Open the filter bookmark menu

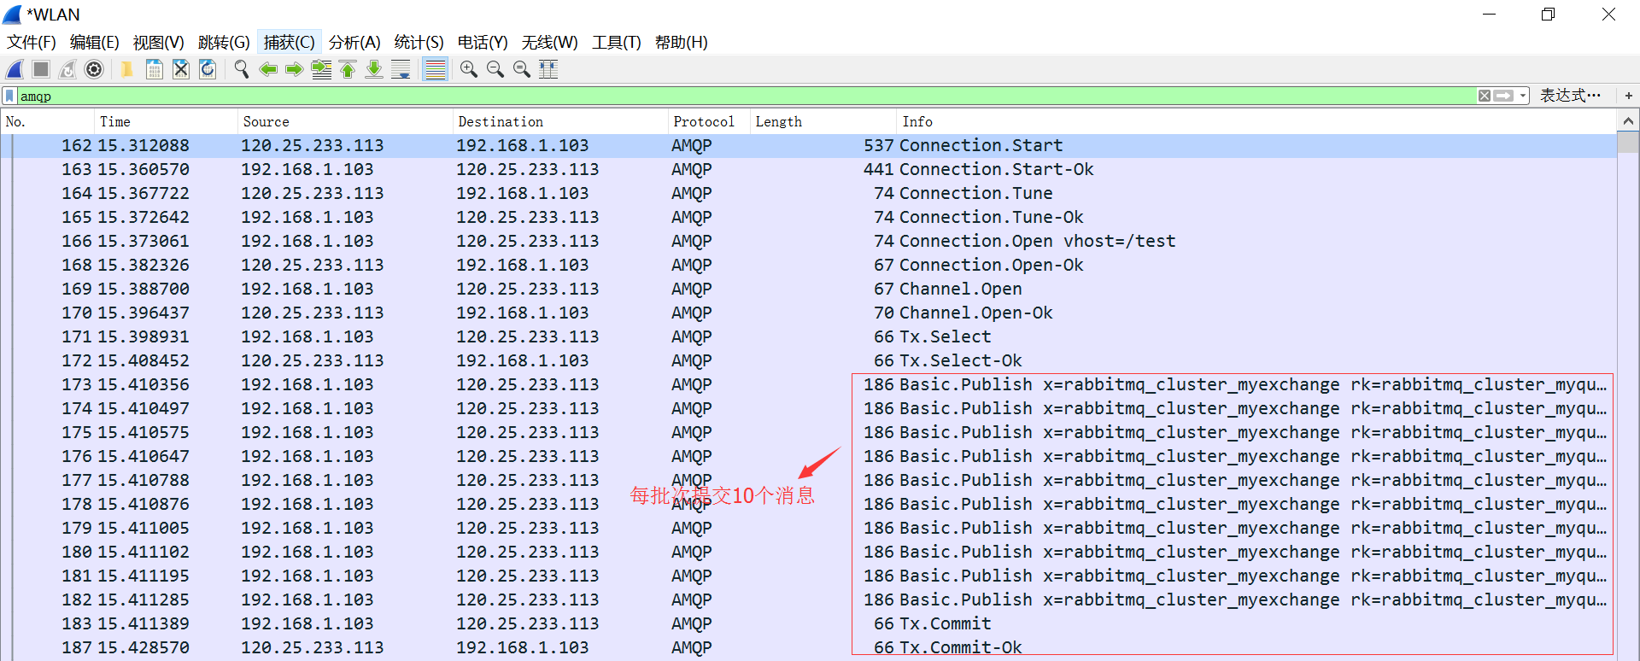[9, 96]
